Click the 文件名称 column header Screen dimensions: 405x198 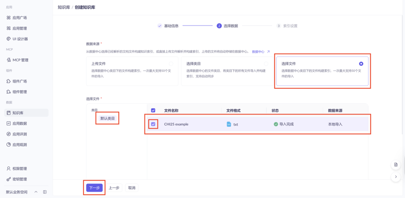point(171,110)
